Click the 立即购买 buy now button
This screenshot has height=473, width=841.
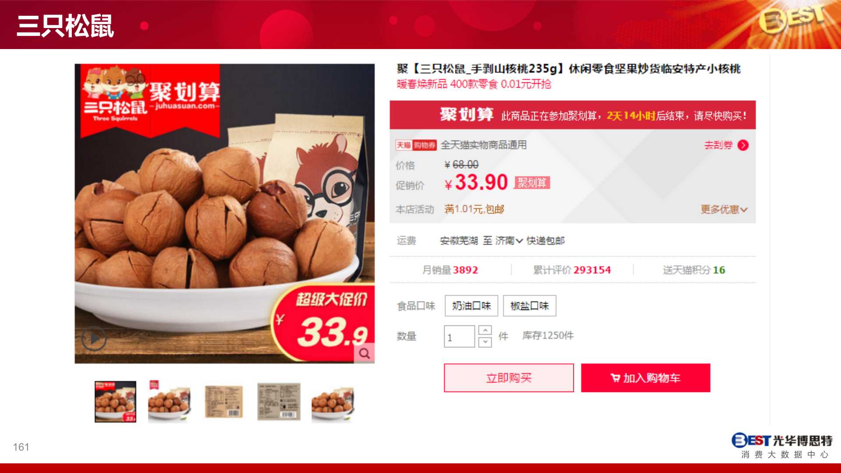[509, 378]
